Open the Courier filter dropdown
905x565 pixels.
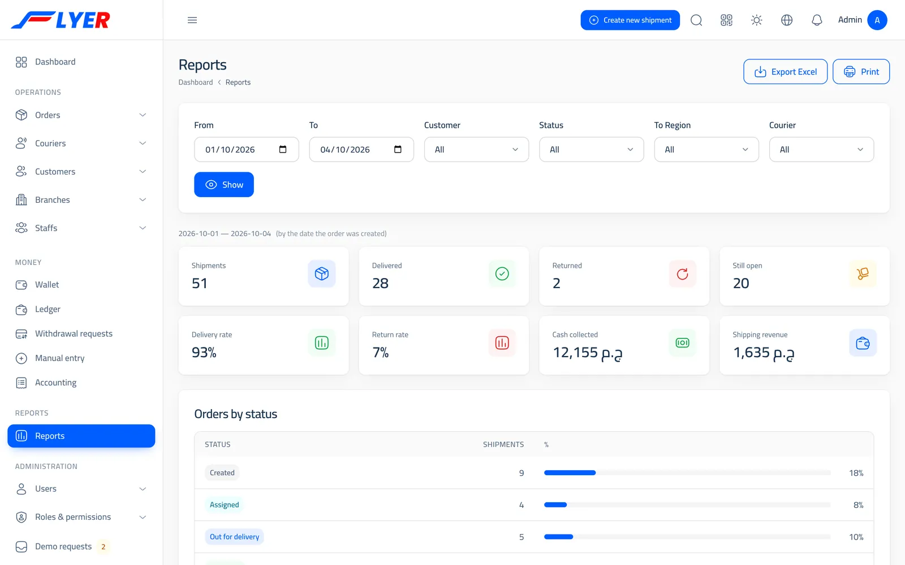pos(821,150)
